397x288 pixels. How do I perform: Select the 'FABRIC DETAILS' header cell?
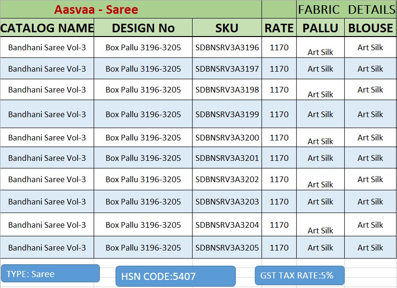click(346, 9)
